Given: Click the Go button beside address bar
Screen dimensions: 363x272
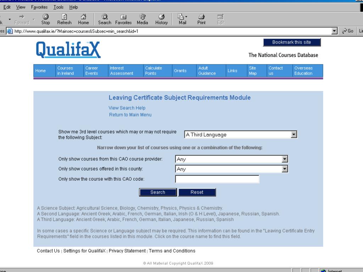Looking at the screenshot, I should click(x=348, y=31).
